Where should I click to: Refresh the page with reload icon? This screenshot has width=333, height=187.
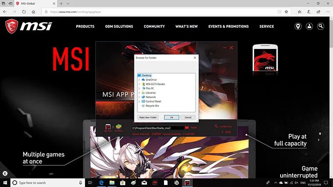24,12
